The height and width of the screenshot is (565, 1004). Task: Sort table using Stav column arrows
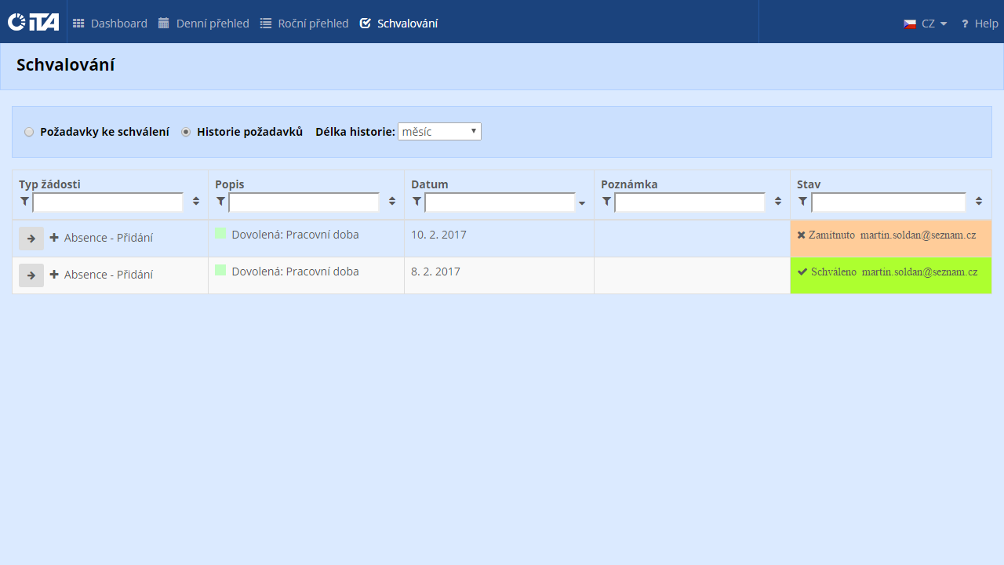[x=979, y=202]
